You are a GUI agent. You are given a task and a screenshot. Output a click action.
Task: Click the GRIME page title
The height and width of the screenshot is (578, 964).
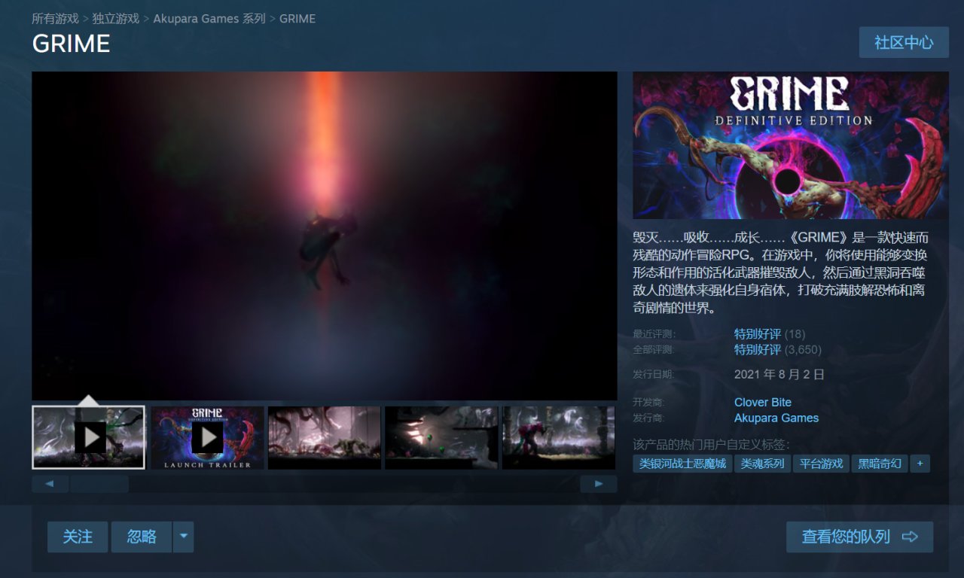71,44
